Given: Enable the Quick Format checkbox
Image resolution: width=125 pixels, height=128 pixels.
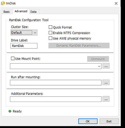Looking at the screenshot, I should point(50,27).
